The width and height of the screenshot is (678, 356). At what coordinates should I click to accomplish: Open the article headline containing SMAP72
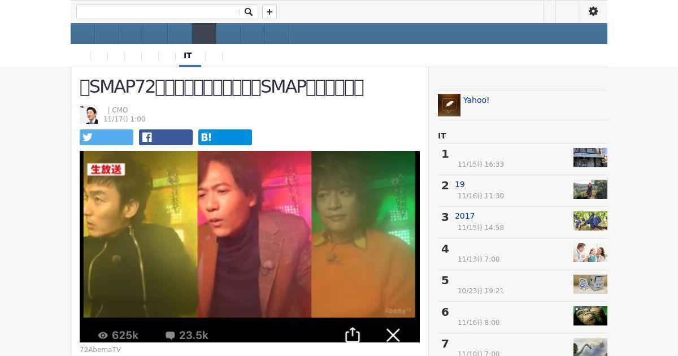[x=221, y=87]
